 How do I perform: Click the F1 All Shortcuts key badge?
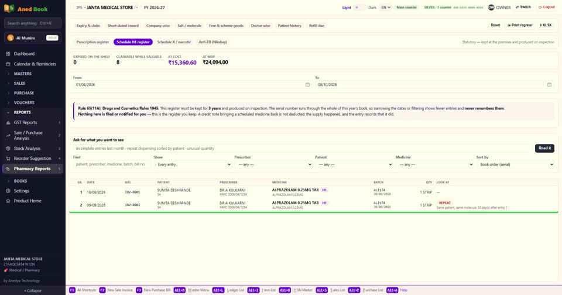click(x=72, y=290)
